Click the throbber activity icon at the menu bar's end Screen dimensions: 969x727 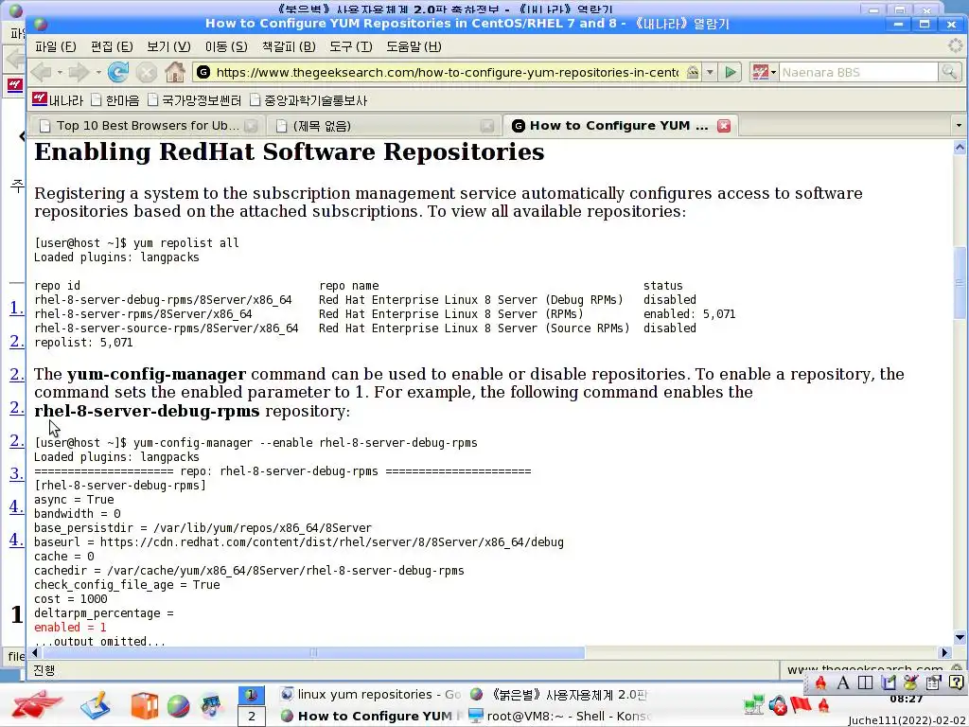[956, 45]
